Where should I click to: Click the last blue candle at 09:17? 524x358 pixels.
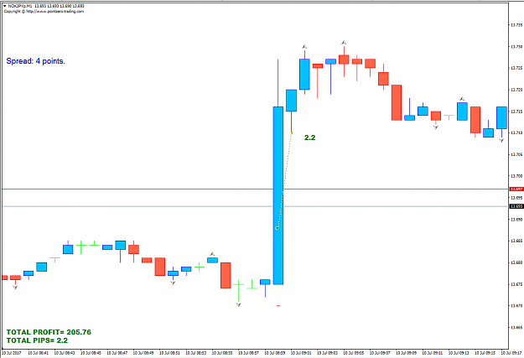click(501, 117)
